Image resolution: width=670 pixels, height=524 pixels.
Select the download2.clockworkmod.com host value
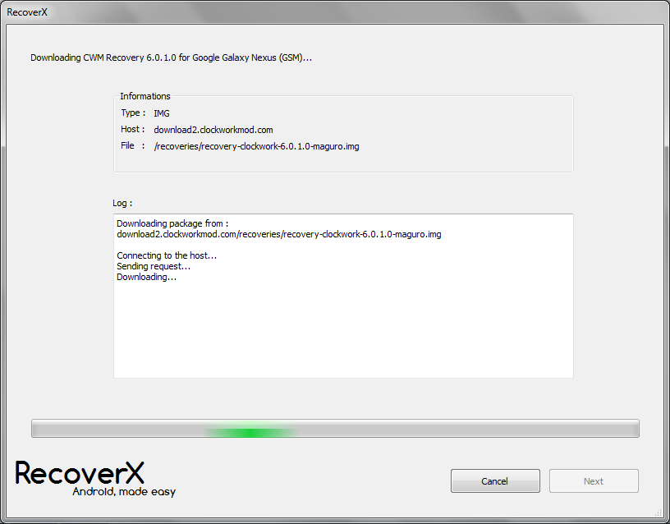tap(213, 130)
